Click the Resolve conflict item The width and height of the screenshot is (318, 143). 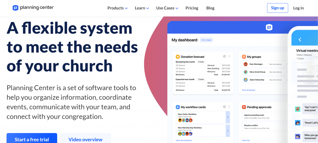[x=265, y=127]
